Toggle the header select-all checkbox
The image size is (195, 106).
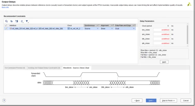[x=6, y=25]
